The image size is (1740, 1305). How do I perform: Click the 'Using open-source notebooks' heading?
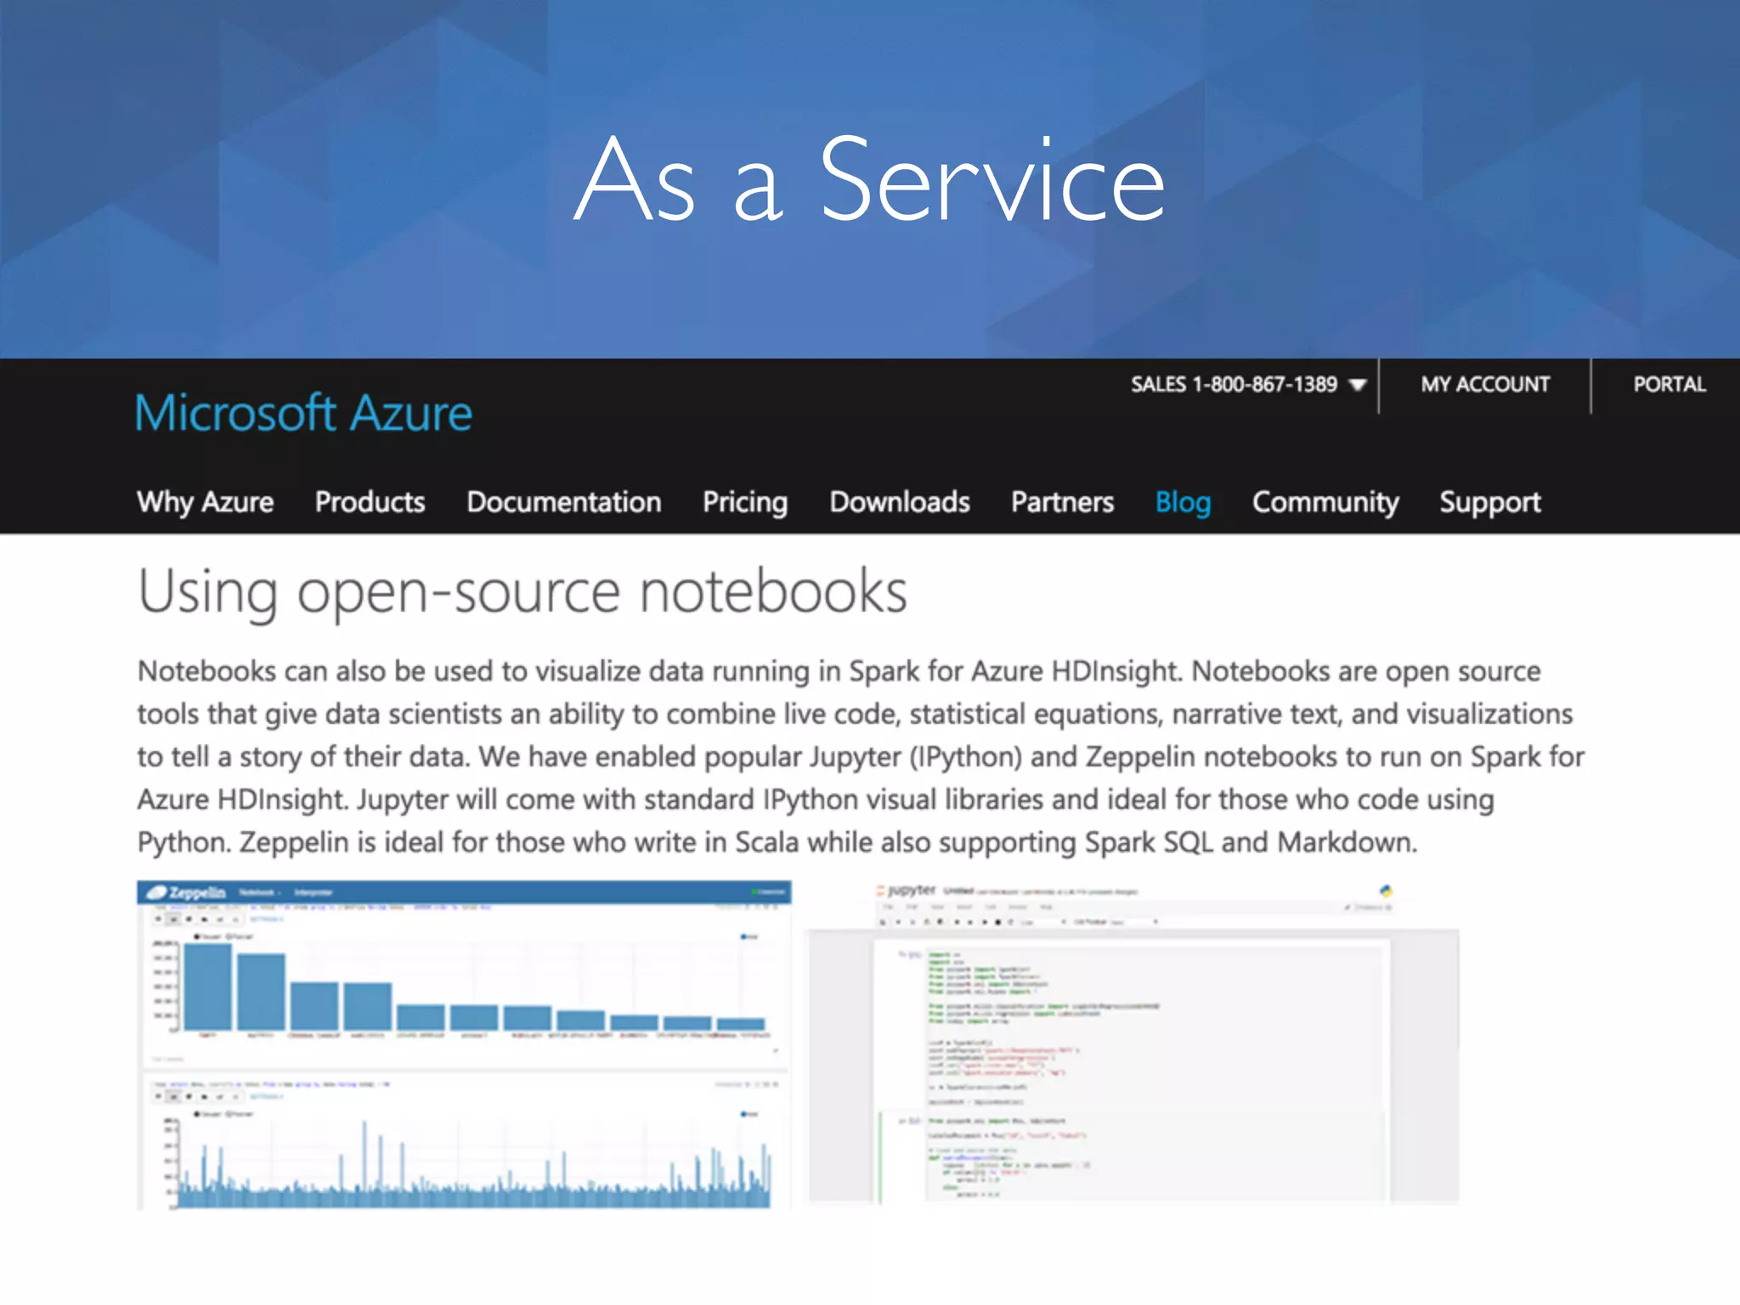pos(522,592)
